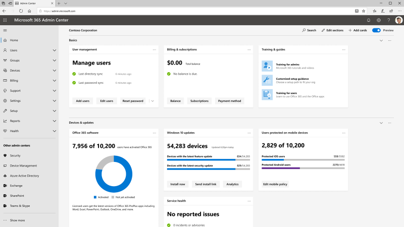This screenshot has width=404, height=227.
Task: Click the Analytics button
Action: [x=232, y=184]
